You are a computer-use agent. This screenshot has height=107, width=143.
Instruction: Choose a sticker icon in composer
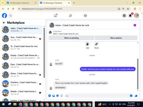(x=57, y=96)
